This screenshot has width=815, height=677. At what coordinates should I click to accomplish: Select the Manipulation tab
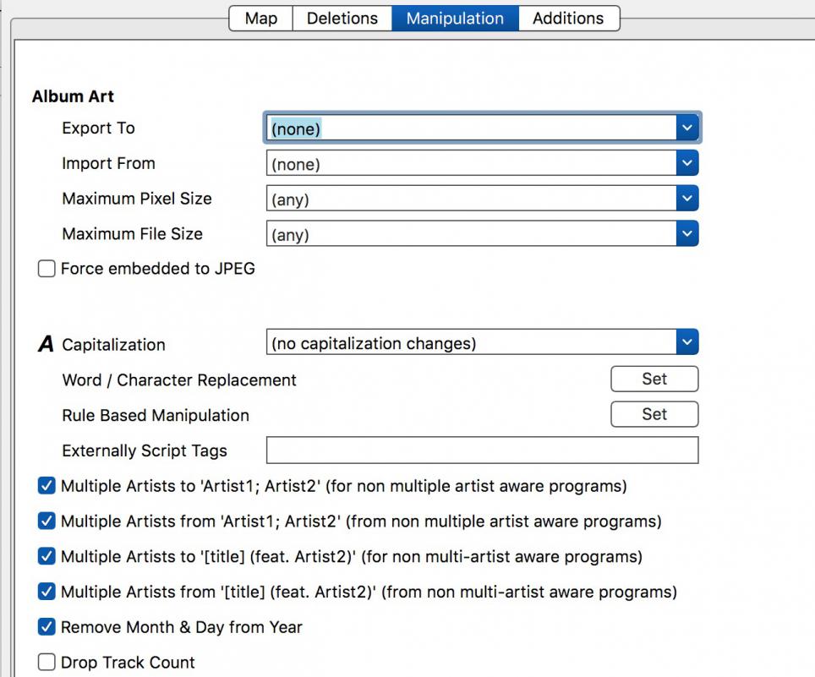point(455,19)
